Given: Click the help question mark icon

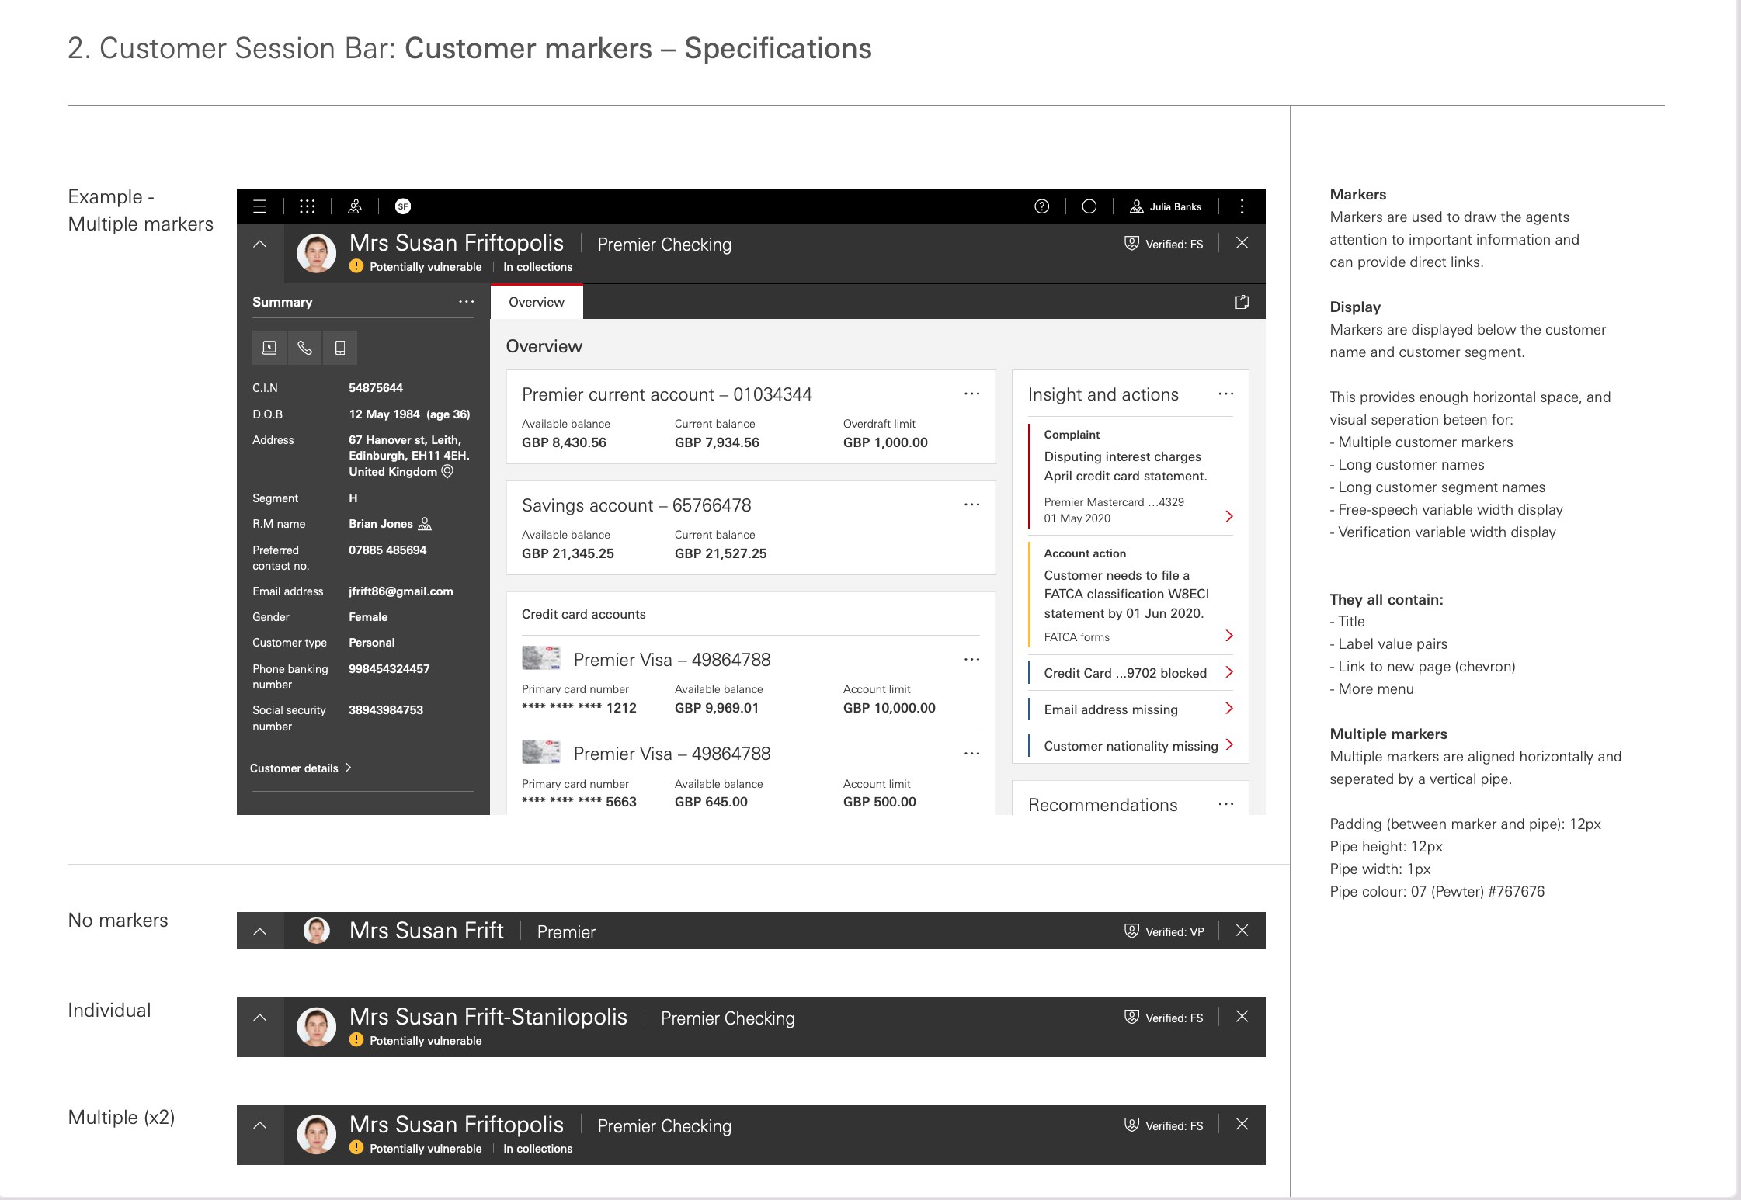Looking at the screenshot, I should click(x=1042, y=206).
